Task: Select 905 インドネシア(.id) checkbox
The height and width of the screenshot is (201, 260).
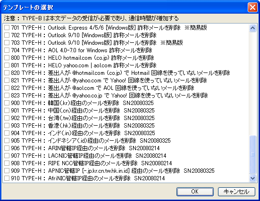Action: 7,140
